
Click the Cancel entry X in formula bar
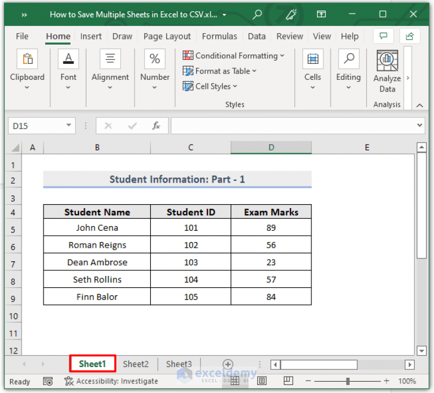point(108,126)
